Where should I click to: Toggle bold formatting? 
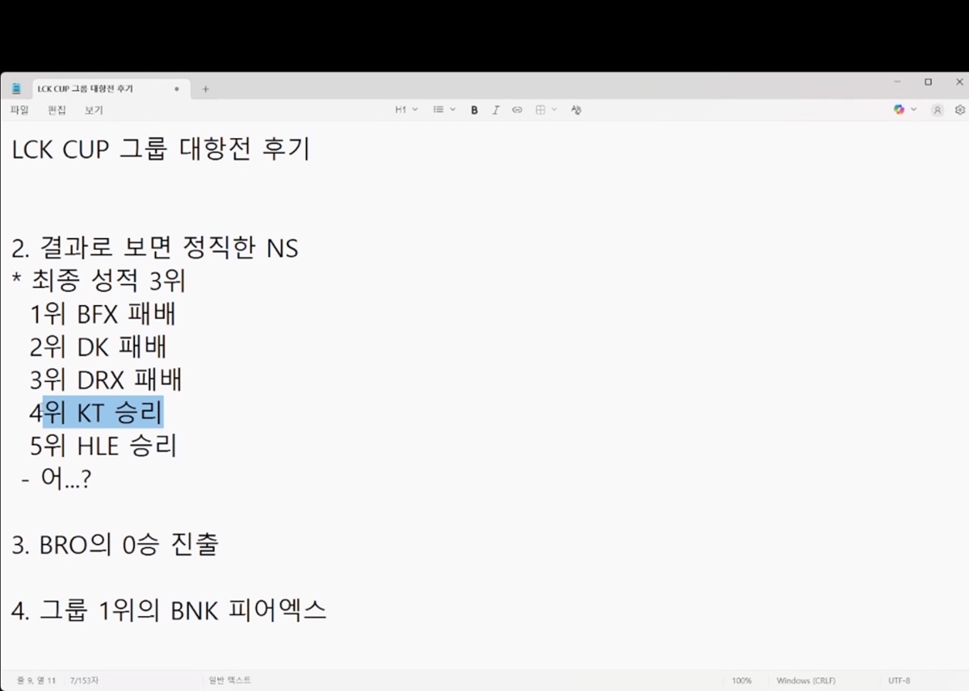(x=475, y=110)
